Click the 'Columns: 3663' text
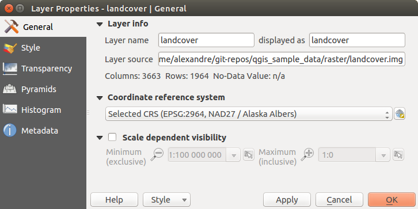The width and height of the screenshot is (418, 209). click(133, 76)
